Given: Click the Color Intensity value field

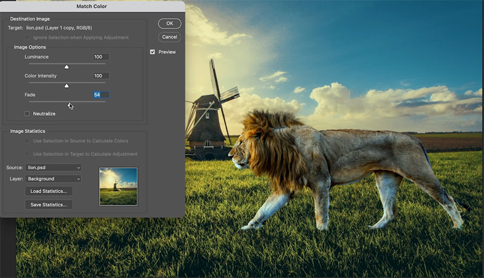Looking at the screenshot, I should coord(101,76).
